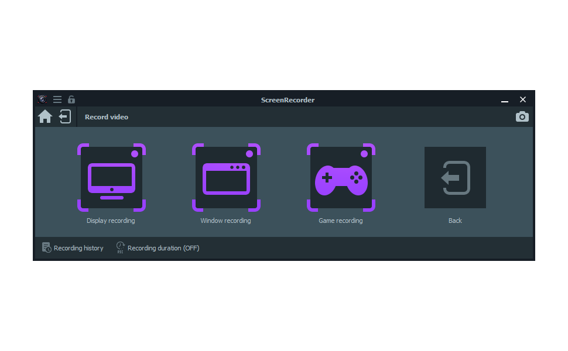Choose Window recording option
The image size is (568, 351).
point(227,177)
